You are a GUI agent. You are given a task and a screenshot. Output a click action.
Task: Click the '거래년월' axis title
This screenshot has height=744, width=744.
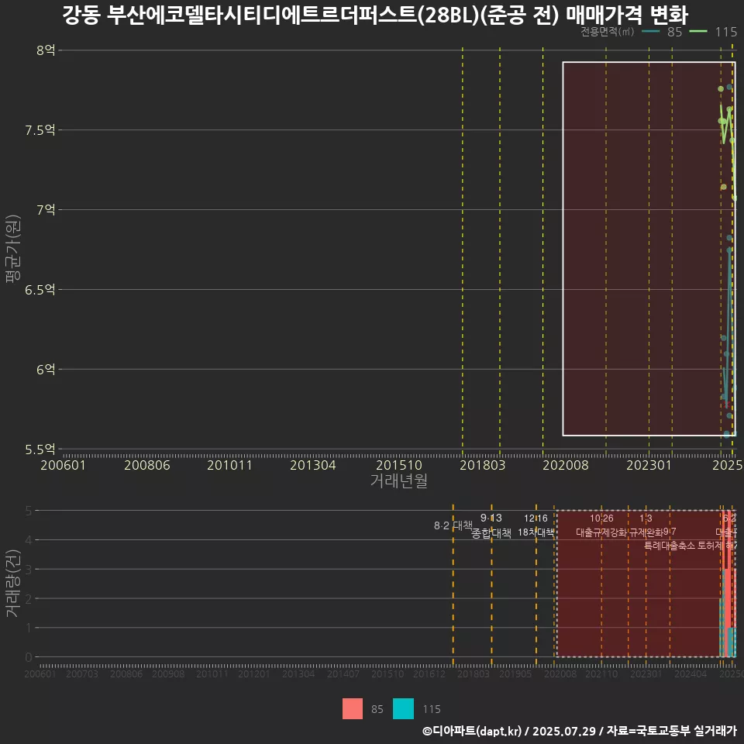pyautogui.click(x=398, y=480)
